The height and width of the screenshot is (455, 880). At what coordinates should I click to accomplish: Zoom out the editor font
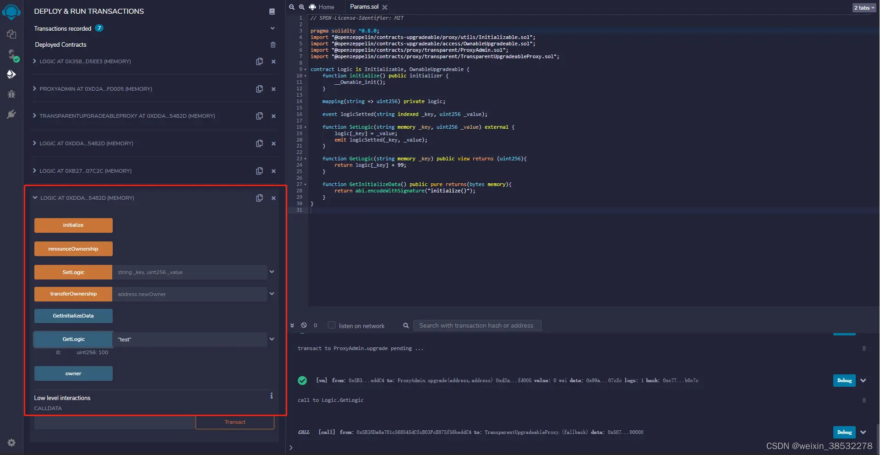tap(291, 7)
